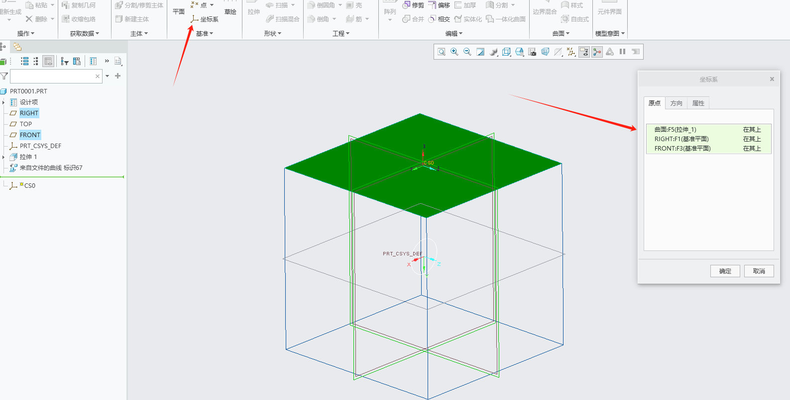Open the display style wireframe cube icon
The height and width of the screenshot is (400, 790).
pos(506,52)
